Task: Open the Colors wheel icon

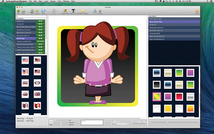Action: pyautogui.click(x=100, y=11)
